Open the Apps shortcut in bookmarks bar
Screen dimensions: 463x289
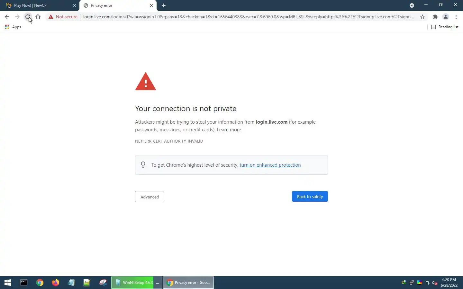pos(13,27)
